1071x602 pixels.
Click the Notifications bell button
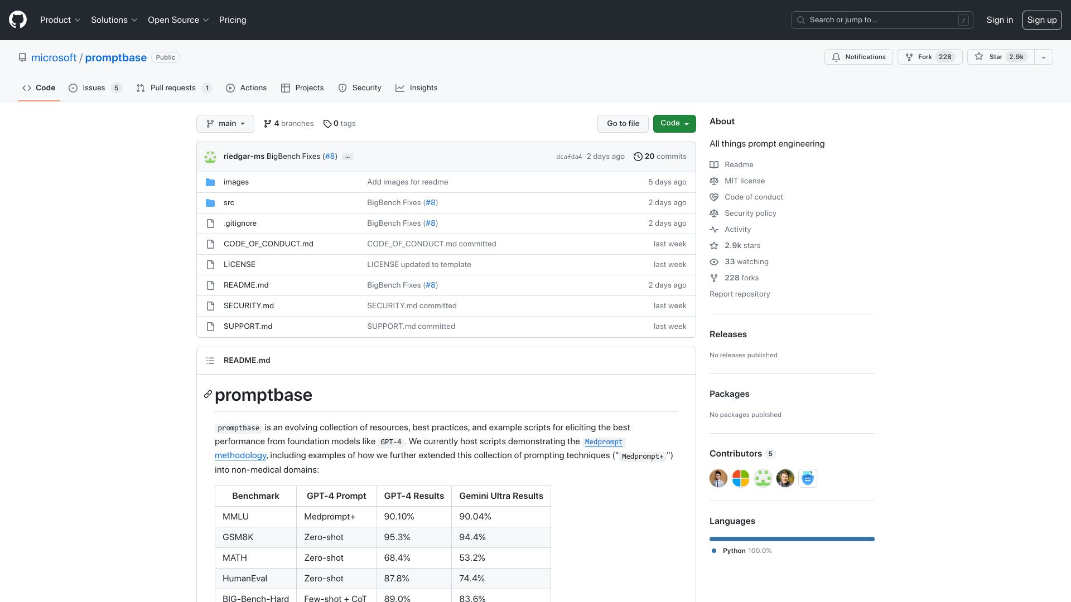858,57
